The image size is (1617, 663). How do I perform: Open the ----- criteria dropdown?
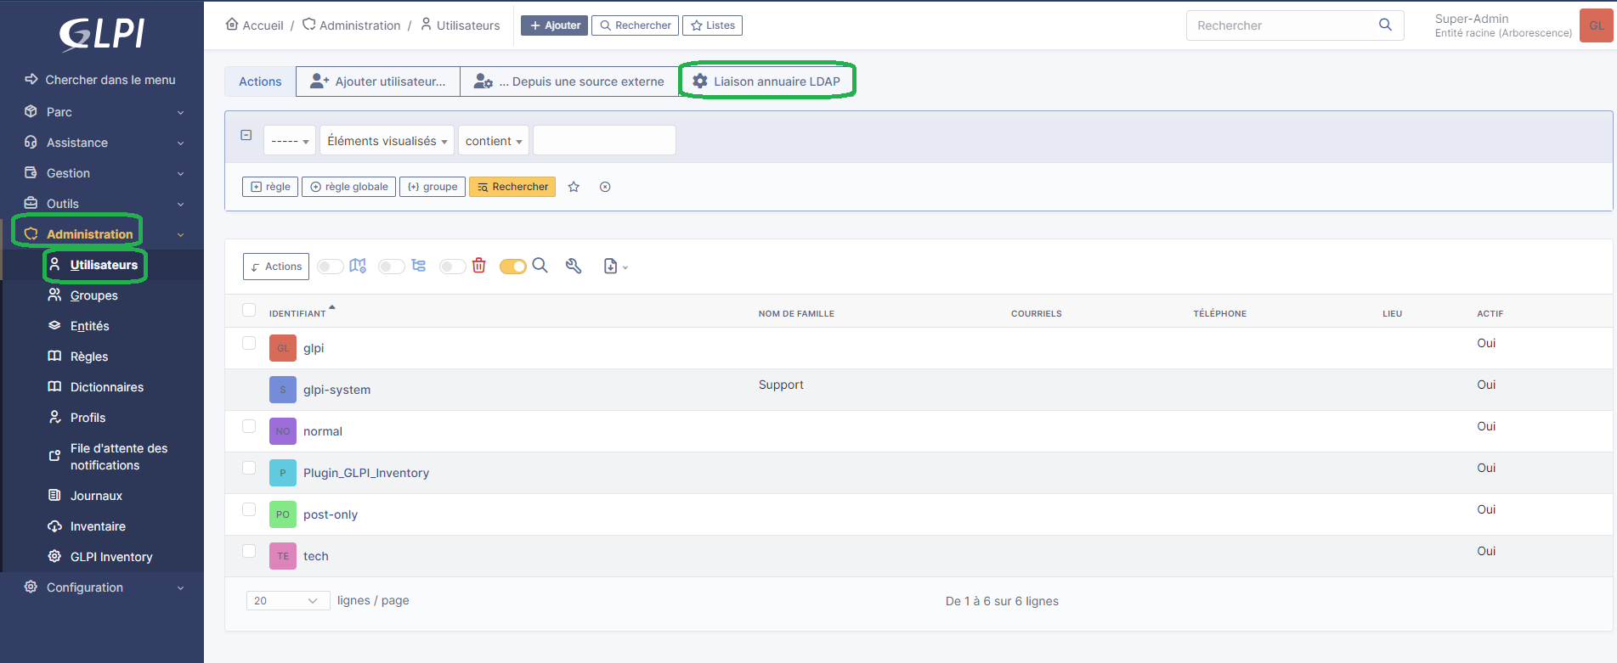(290, 140)
